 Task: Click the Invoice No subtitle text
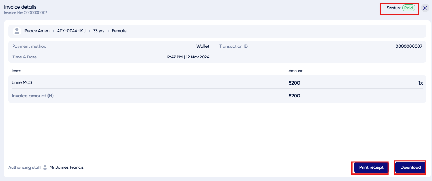[x=26, y=13]
